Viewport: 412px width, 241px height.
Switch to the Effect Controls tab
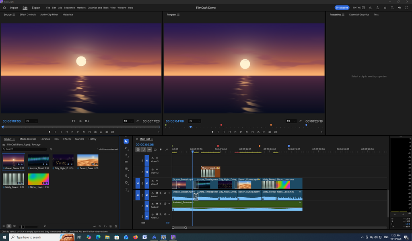[x=28, y=15]
